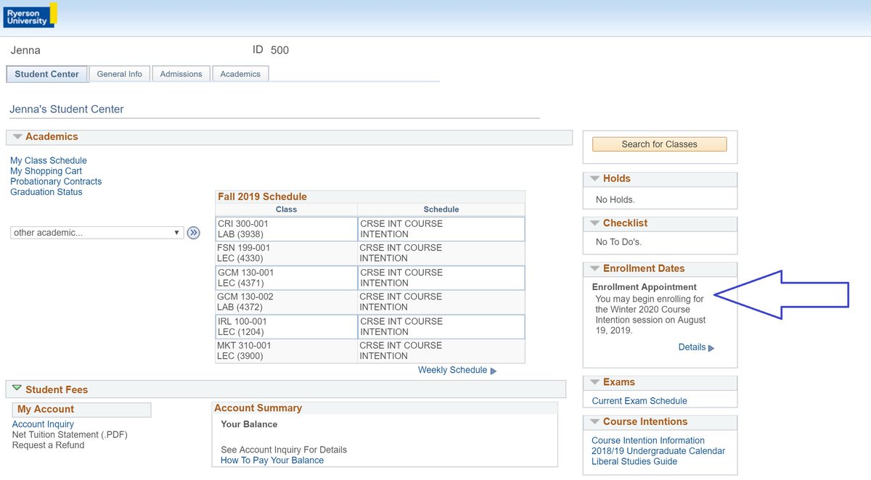Viewport: 871px width, 480px height.
Task: Click Net Tuition Statement (.PDF) text
Action: point(70,435)
